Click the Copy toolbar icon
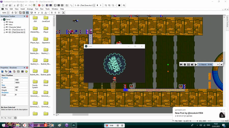 [x=18, y=5]
